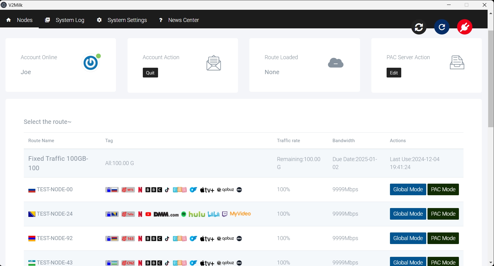Click the Apple TV+ tag on TEST-NODE-00

click(207, 190)
